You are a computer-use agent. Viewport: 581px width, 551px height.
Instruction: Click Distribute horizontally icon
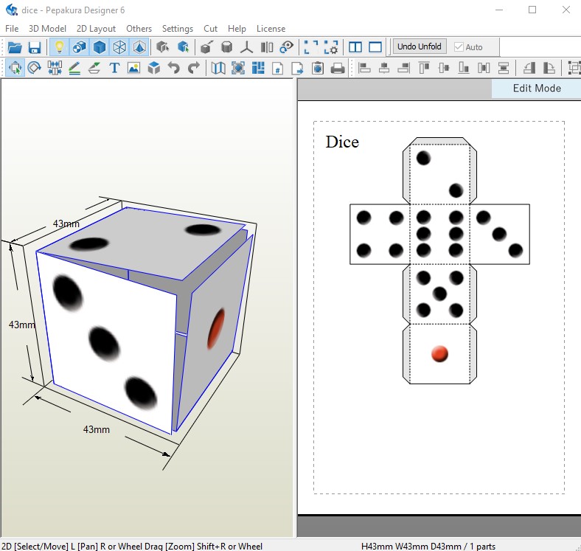pyautogui.click(x=484, y=68)
